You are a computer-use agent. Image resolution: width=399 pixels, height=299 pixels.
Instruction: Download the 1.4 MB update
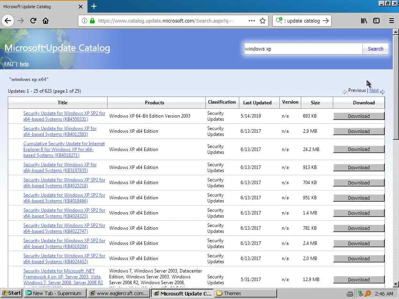tap(358, 213)
